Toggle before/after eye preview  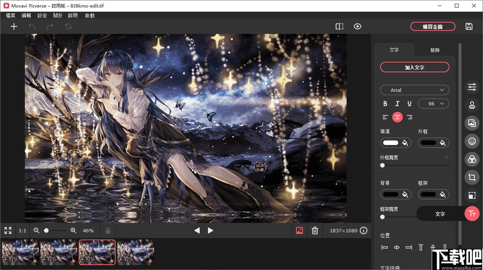358,26
